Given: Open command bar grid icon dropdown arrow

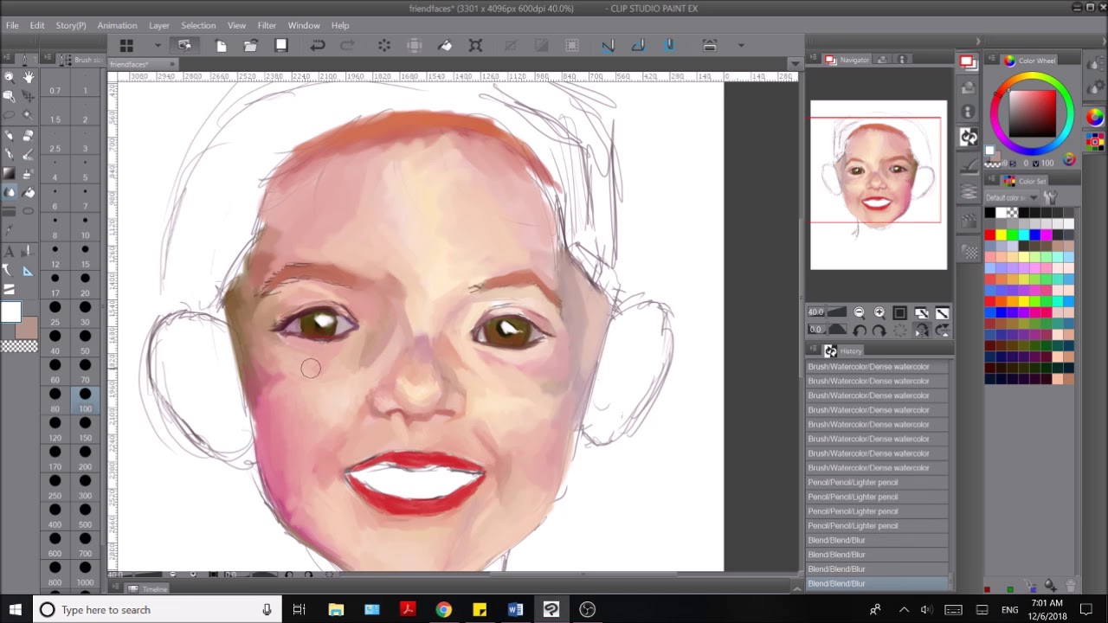Looking at the screenshot, I should point(157,45).
